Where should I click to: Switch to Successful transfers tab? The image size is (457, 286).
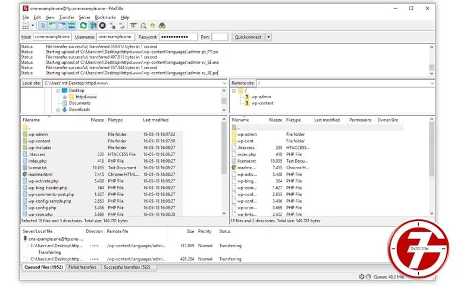[x=127, y=268]
